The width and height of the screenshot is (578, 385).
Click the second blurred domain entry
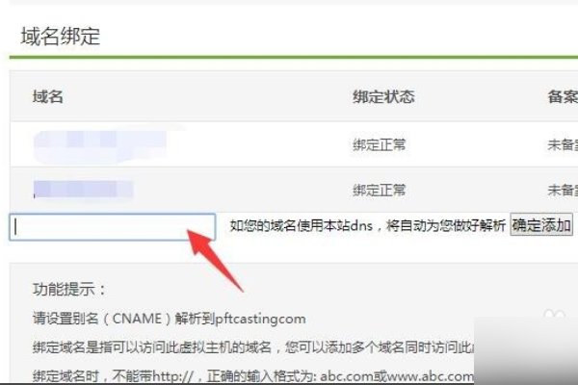pos(83,189)
